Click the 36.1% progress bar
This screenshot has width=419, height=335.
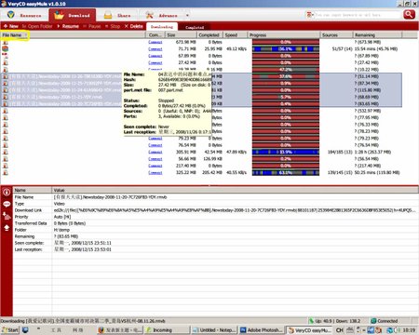coord(286,48)
